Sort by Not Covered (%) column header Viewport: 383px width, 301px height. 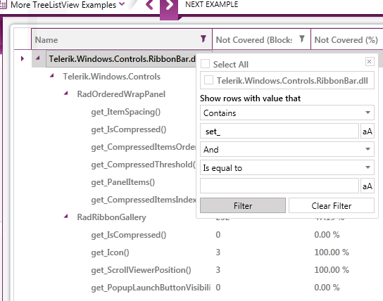point(346,40)
